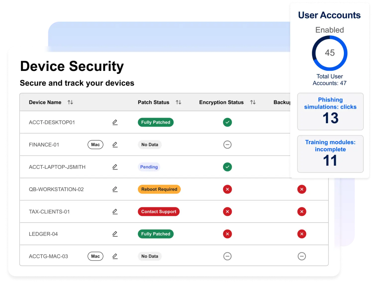Viewport: 373px width, 283px height.
Task: Click edit pencil icon for ACCT-DESKTOP01
Action: [x=115, y=122]
